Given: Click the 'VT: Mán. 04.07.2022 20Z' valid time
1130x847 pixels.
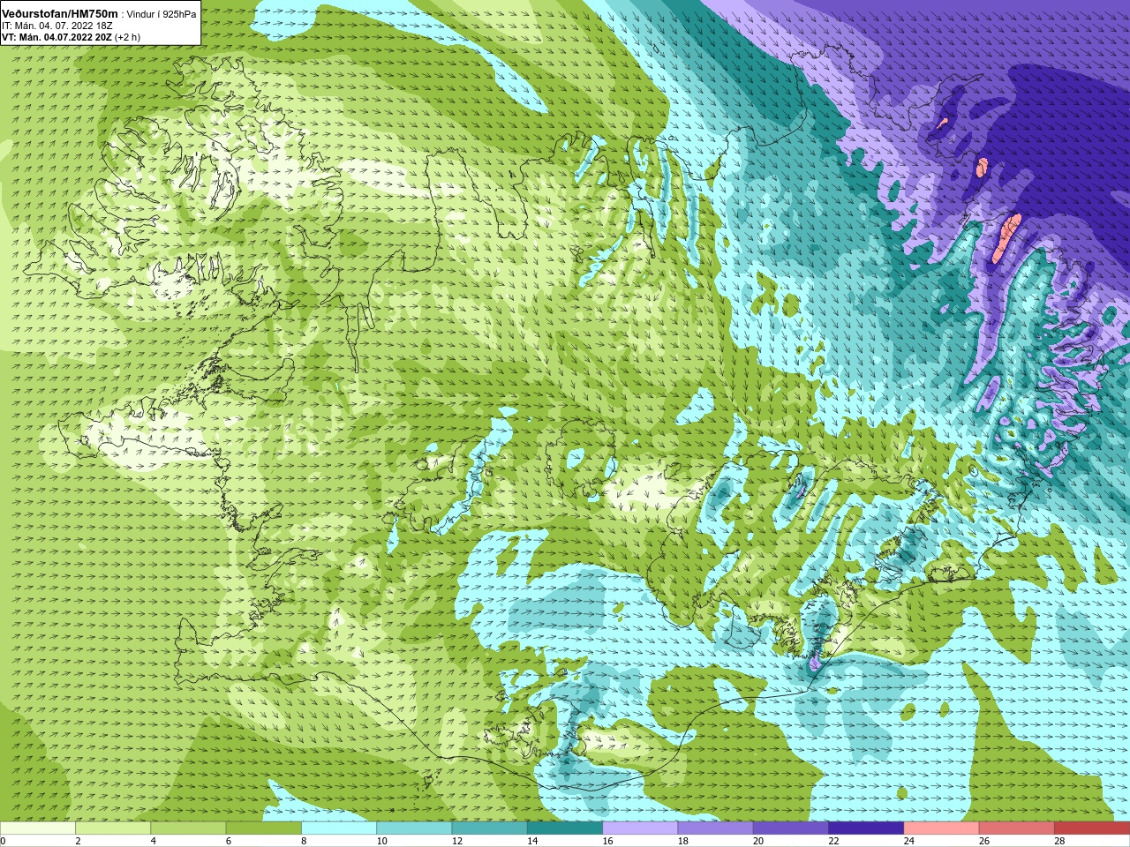Looking at the screenshot, I should pos(56,38).
